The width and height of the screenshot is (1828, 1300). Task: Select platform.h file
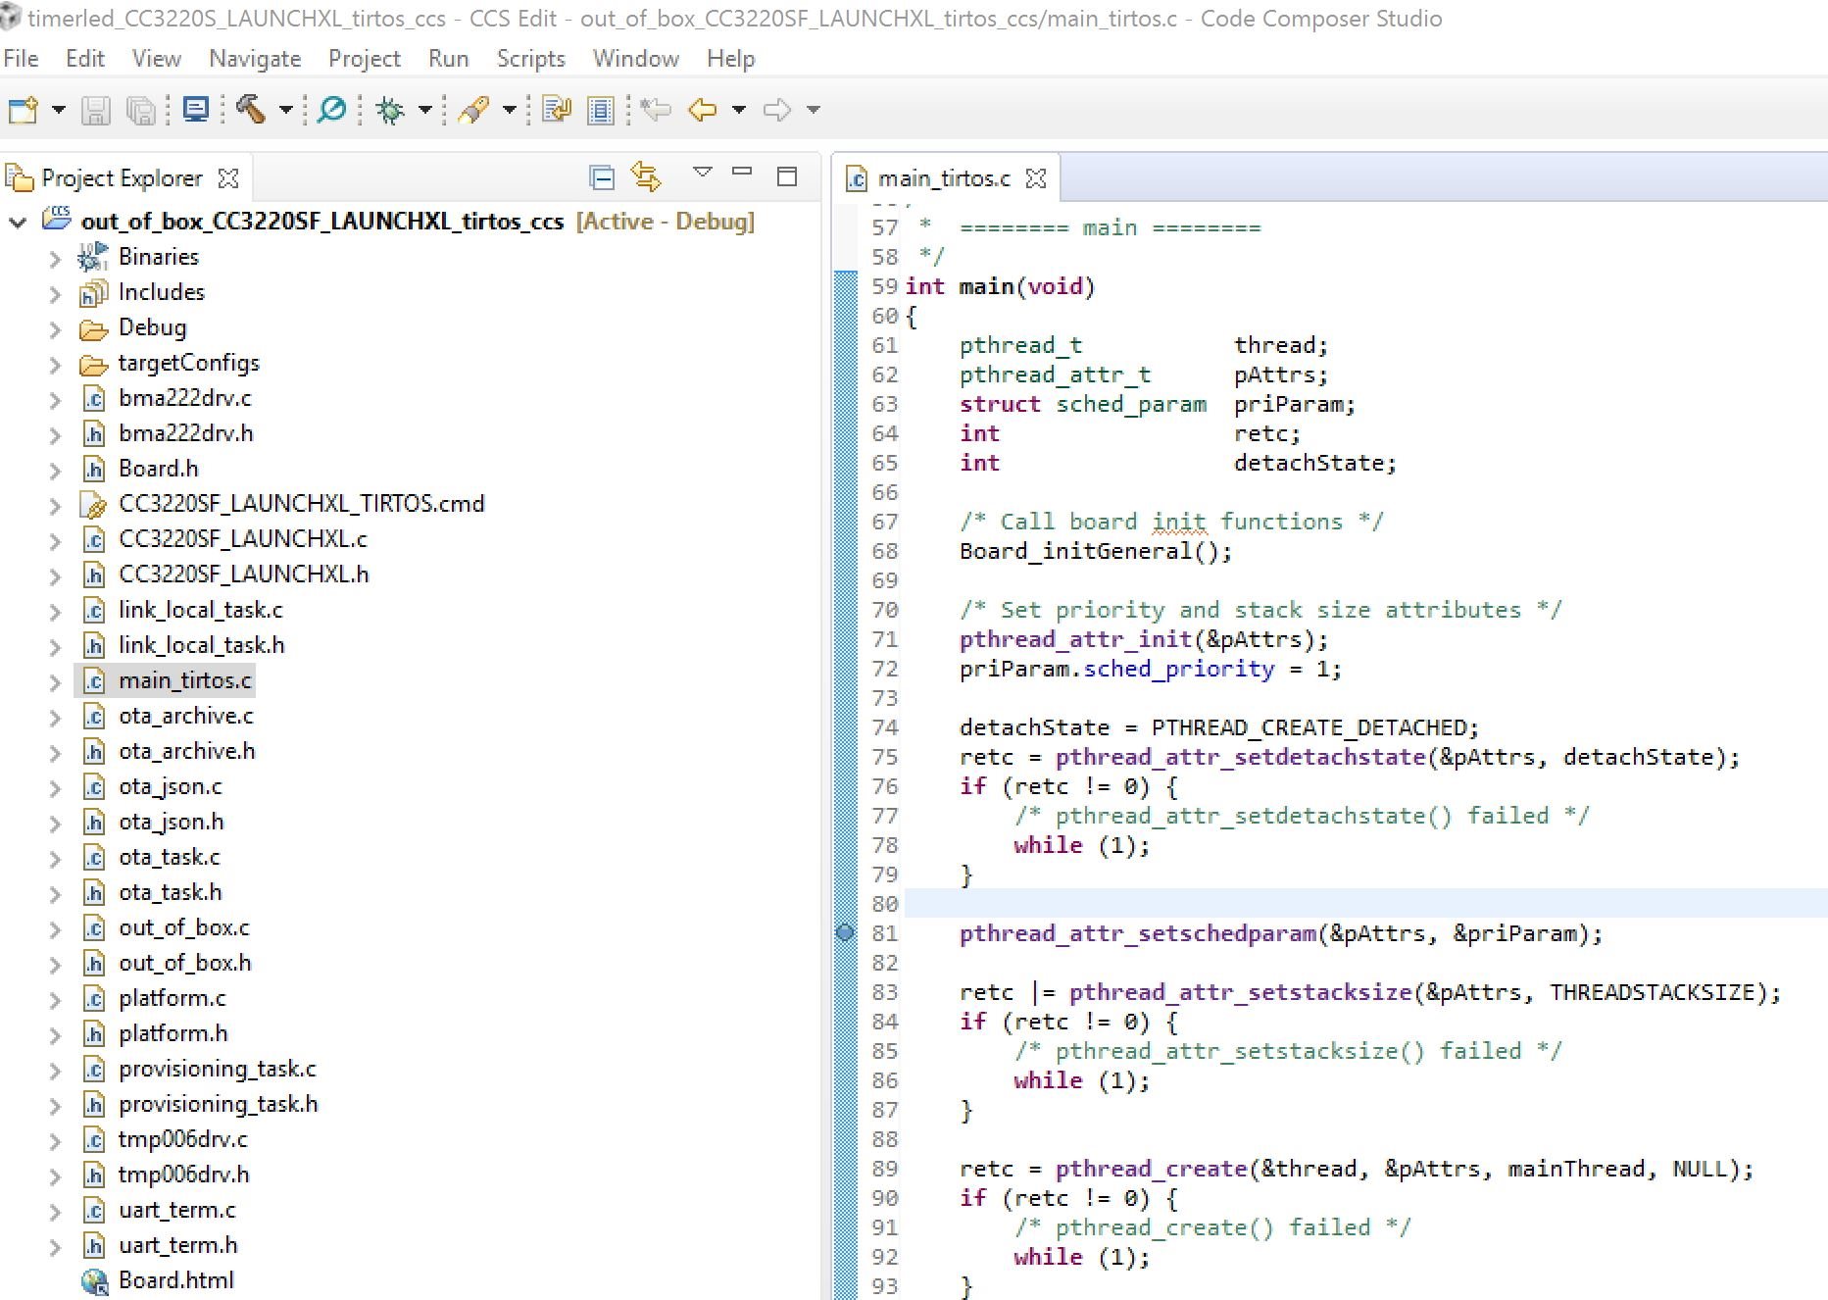[173, 1033]
